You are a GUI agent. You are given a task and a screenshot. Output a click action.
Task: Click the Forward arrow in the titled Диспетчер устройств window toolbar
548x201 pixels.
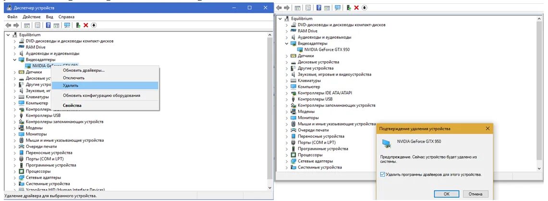16,25
